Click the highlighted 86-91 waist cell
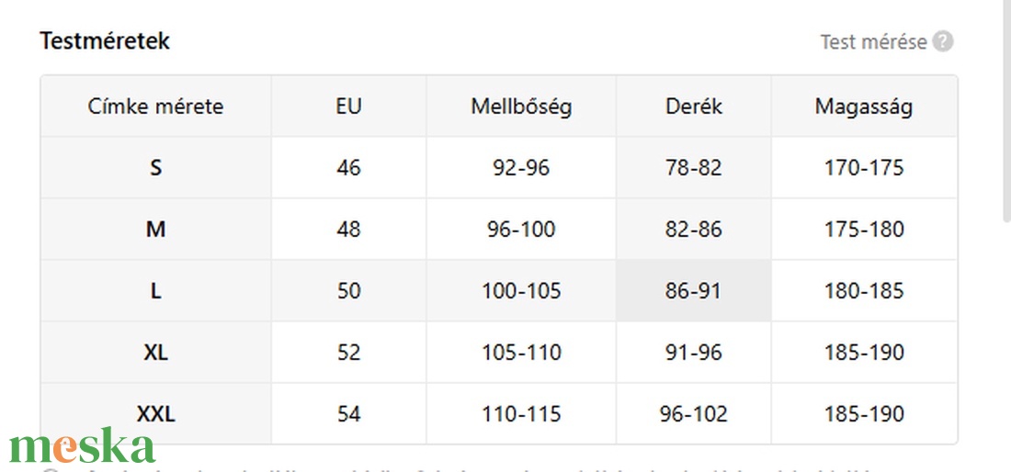 (694, 291)
